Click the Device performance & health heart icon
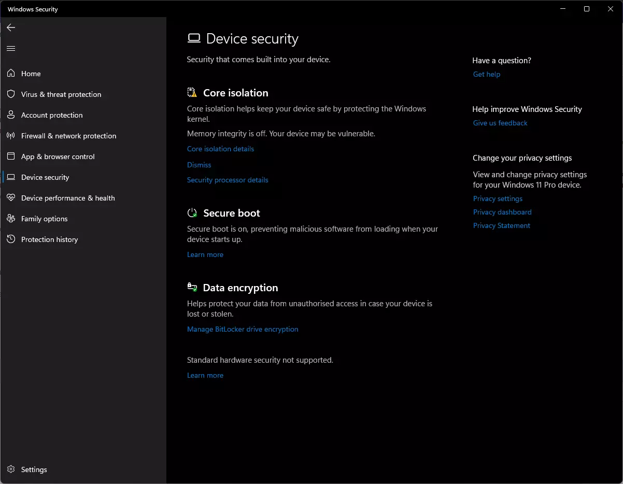This screenshot has width=623, height=484. click(x=11, y=198)
